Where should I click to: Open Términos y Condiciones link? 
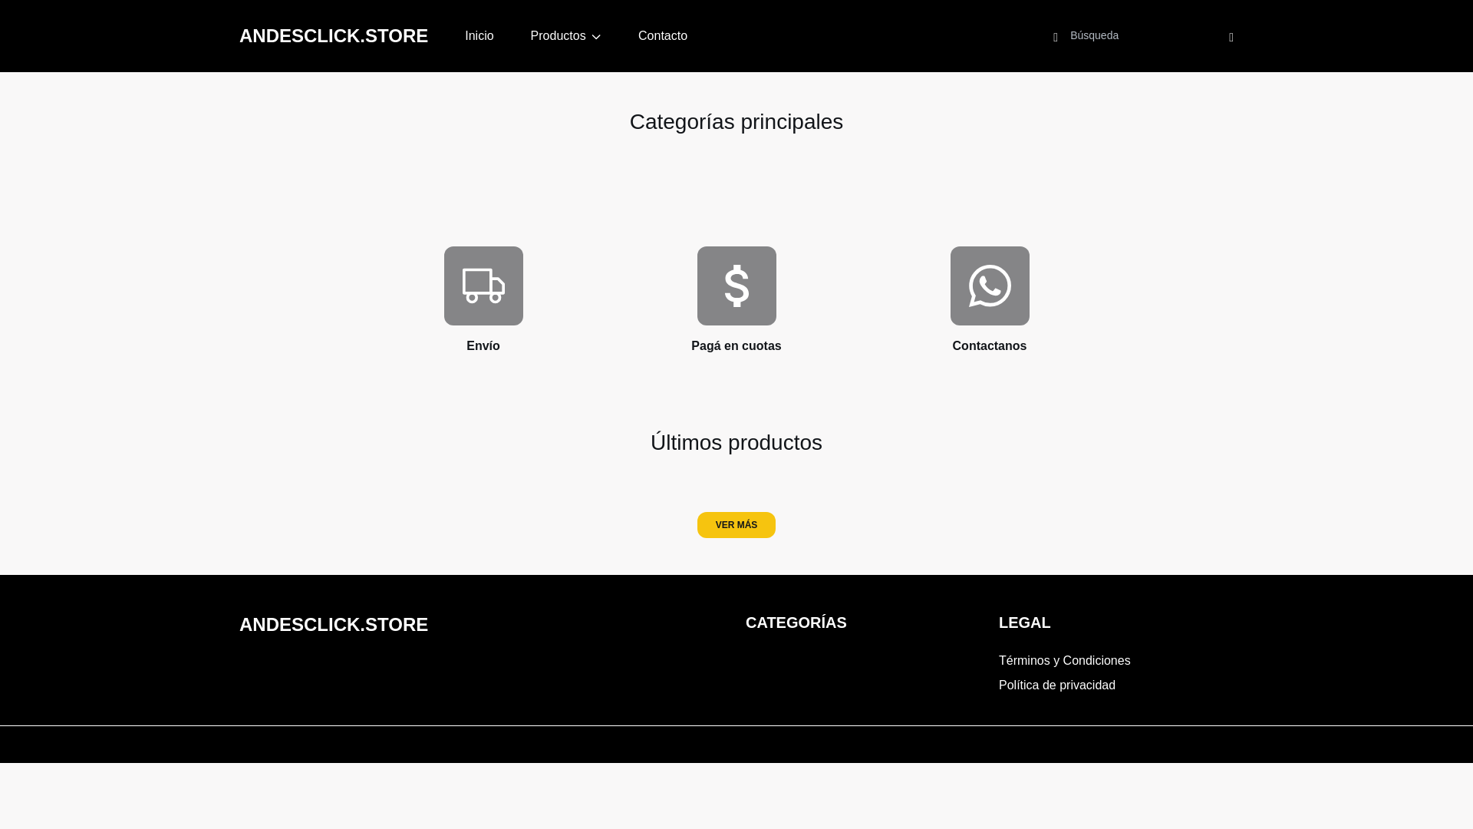[1064, 661]
